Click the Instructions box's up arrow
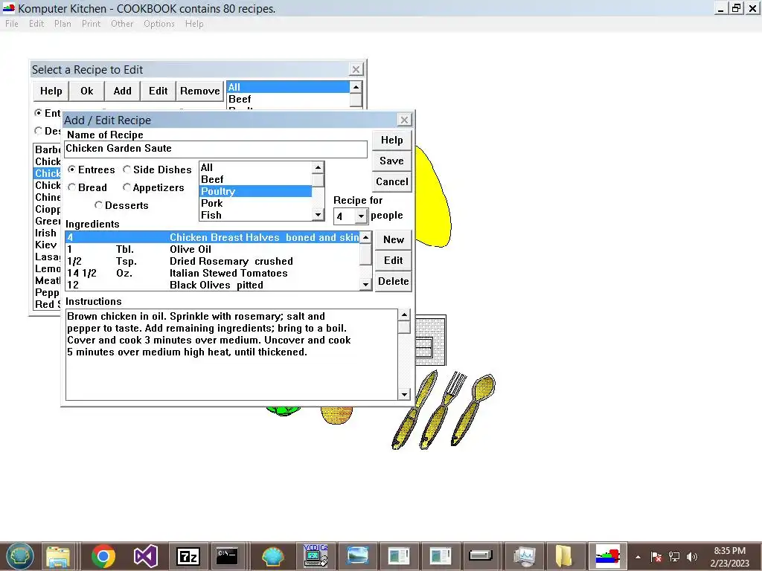This screenshot has width=762, height=571. click(x=404, y=315)
